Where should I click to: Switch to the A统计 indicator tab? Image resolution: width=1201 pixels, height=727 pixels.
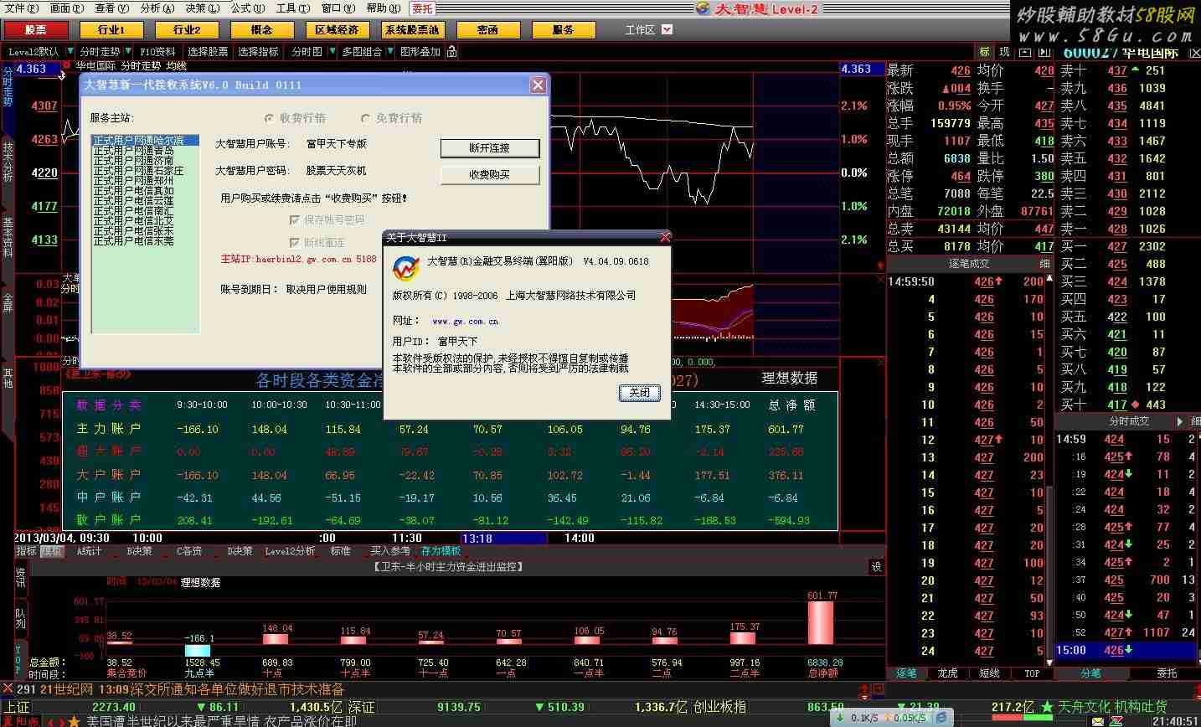click(x=89, y=551)
